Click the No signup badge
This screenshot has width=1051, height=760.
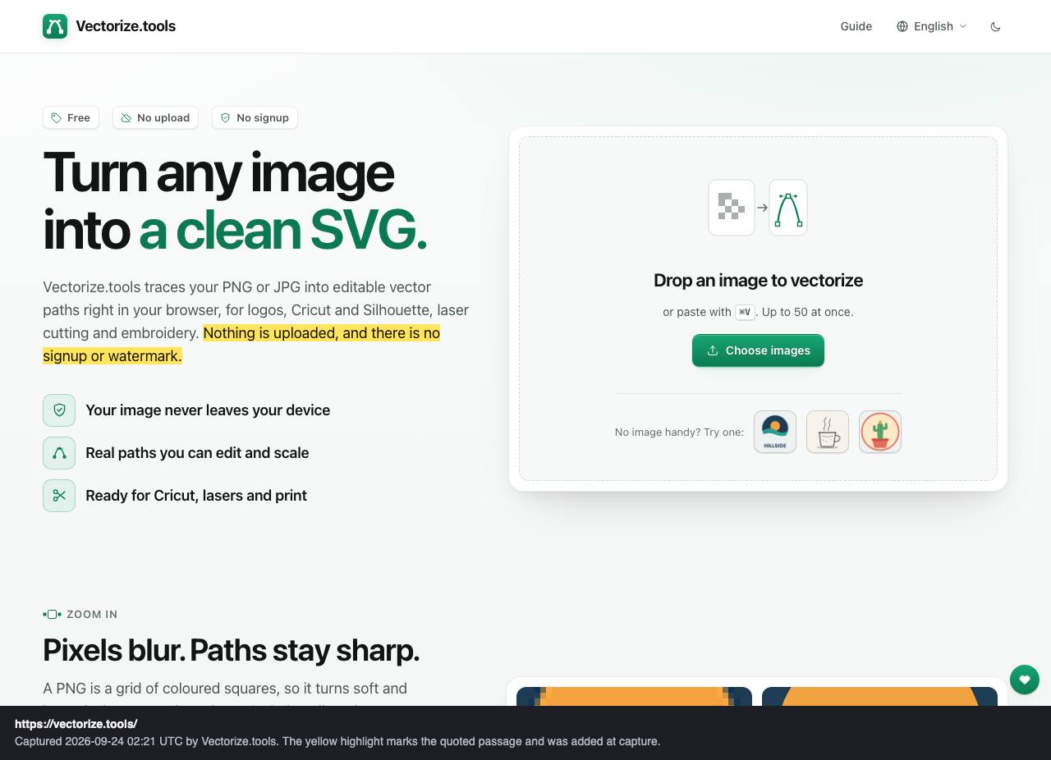coord(255,117)
